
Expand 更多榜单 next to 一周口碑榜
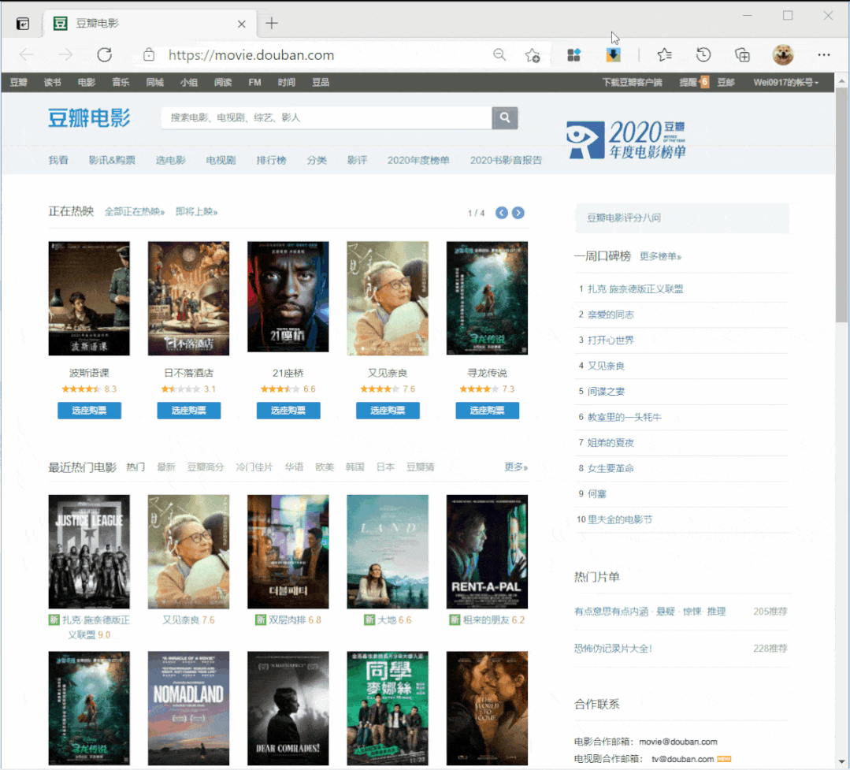click(660, 257)
